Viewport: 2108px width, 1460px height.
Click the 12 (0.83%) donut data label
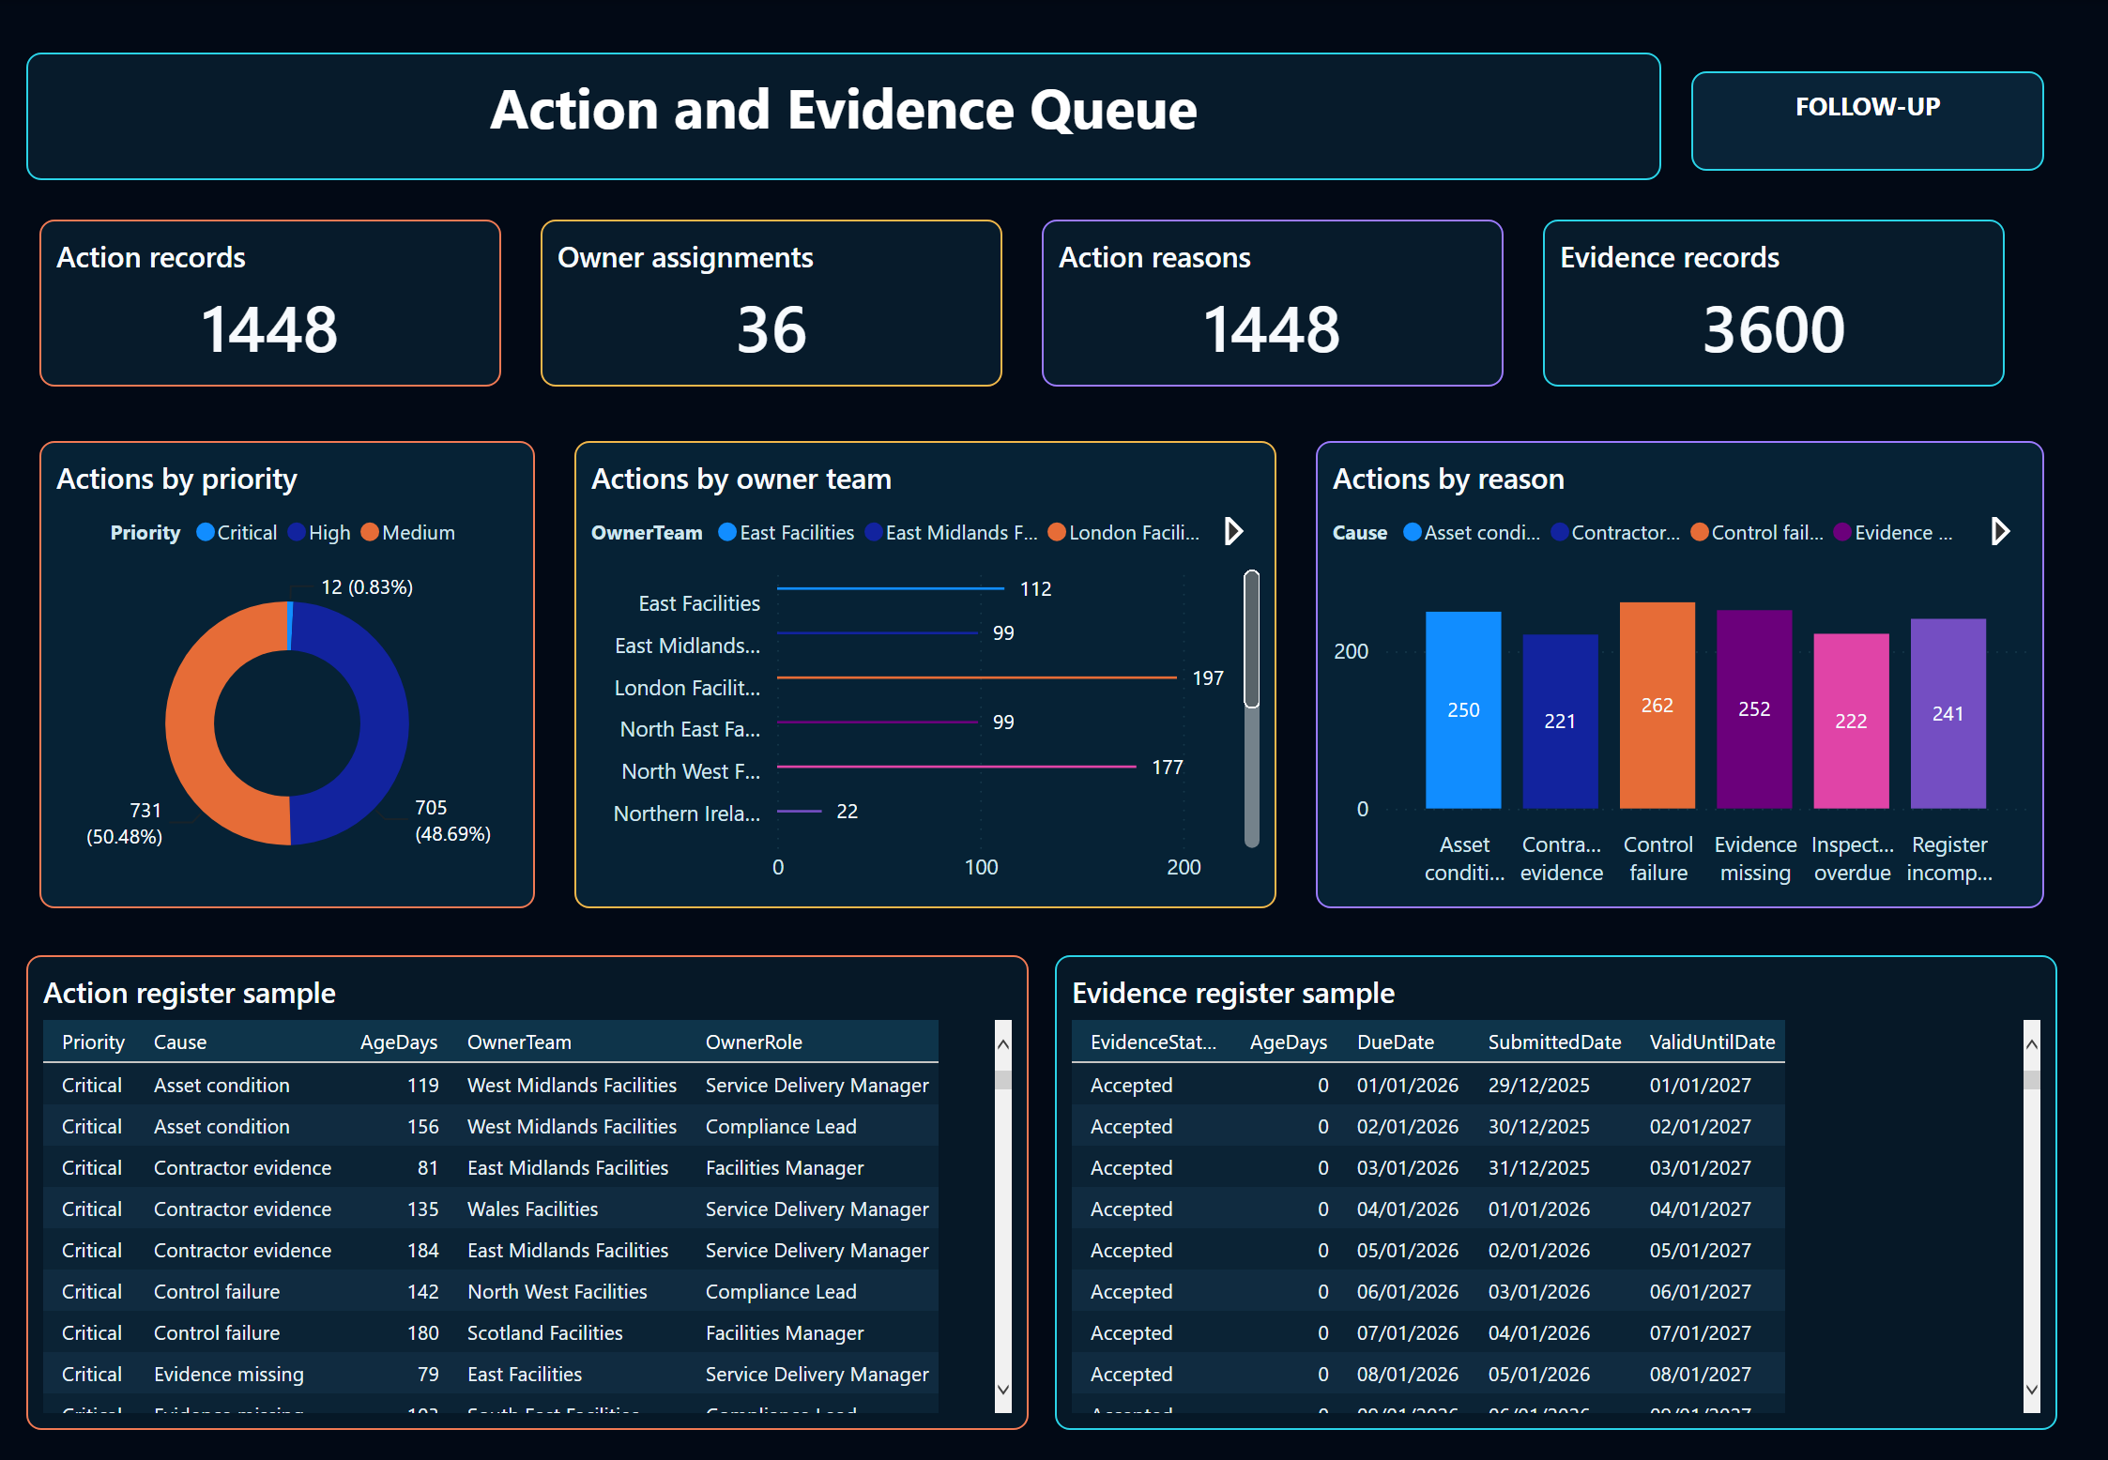(367, 587)
